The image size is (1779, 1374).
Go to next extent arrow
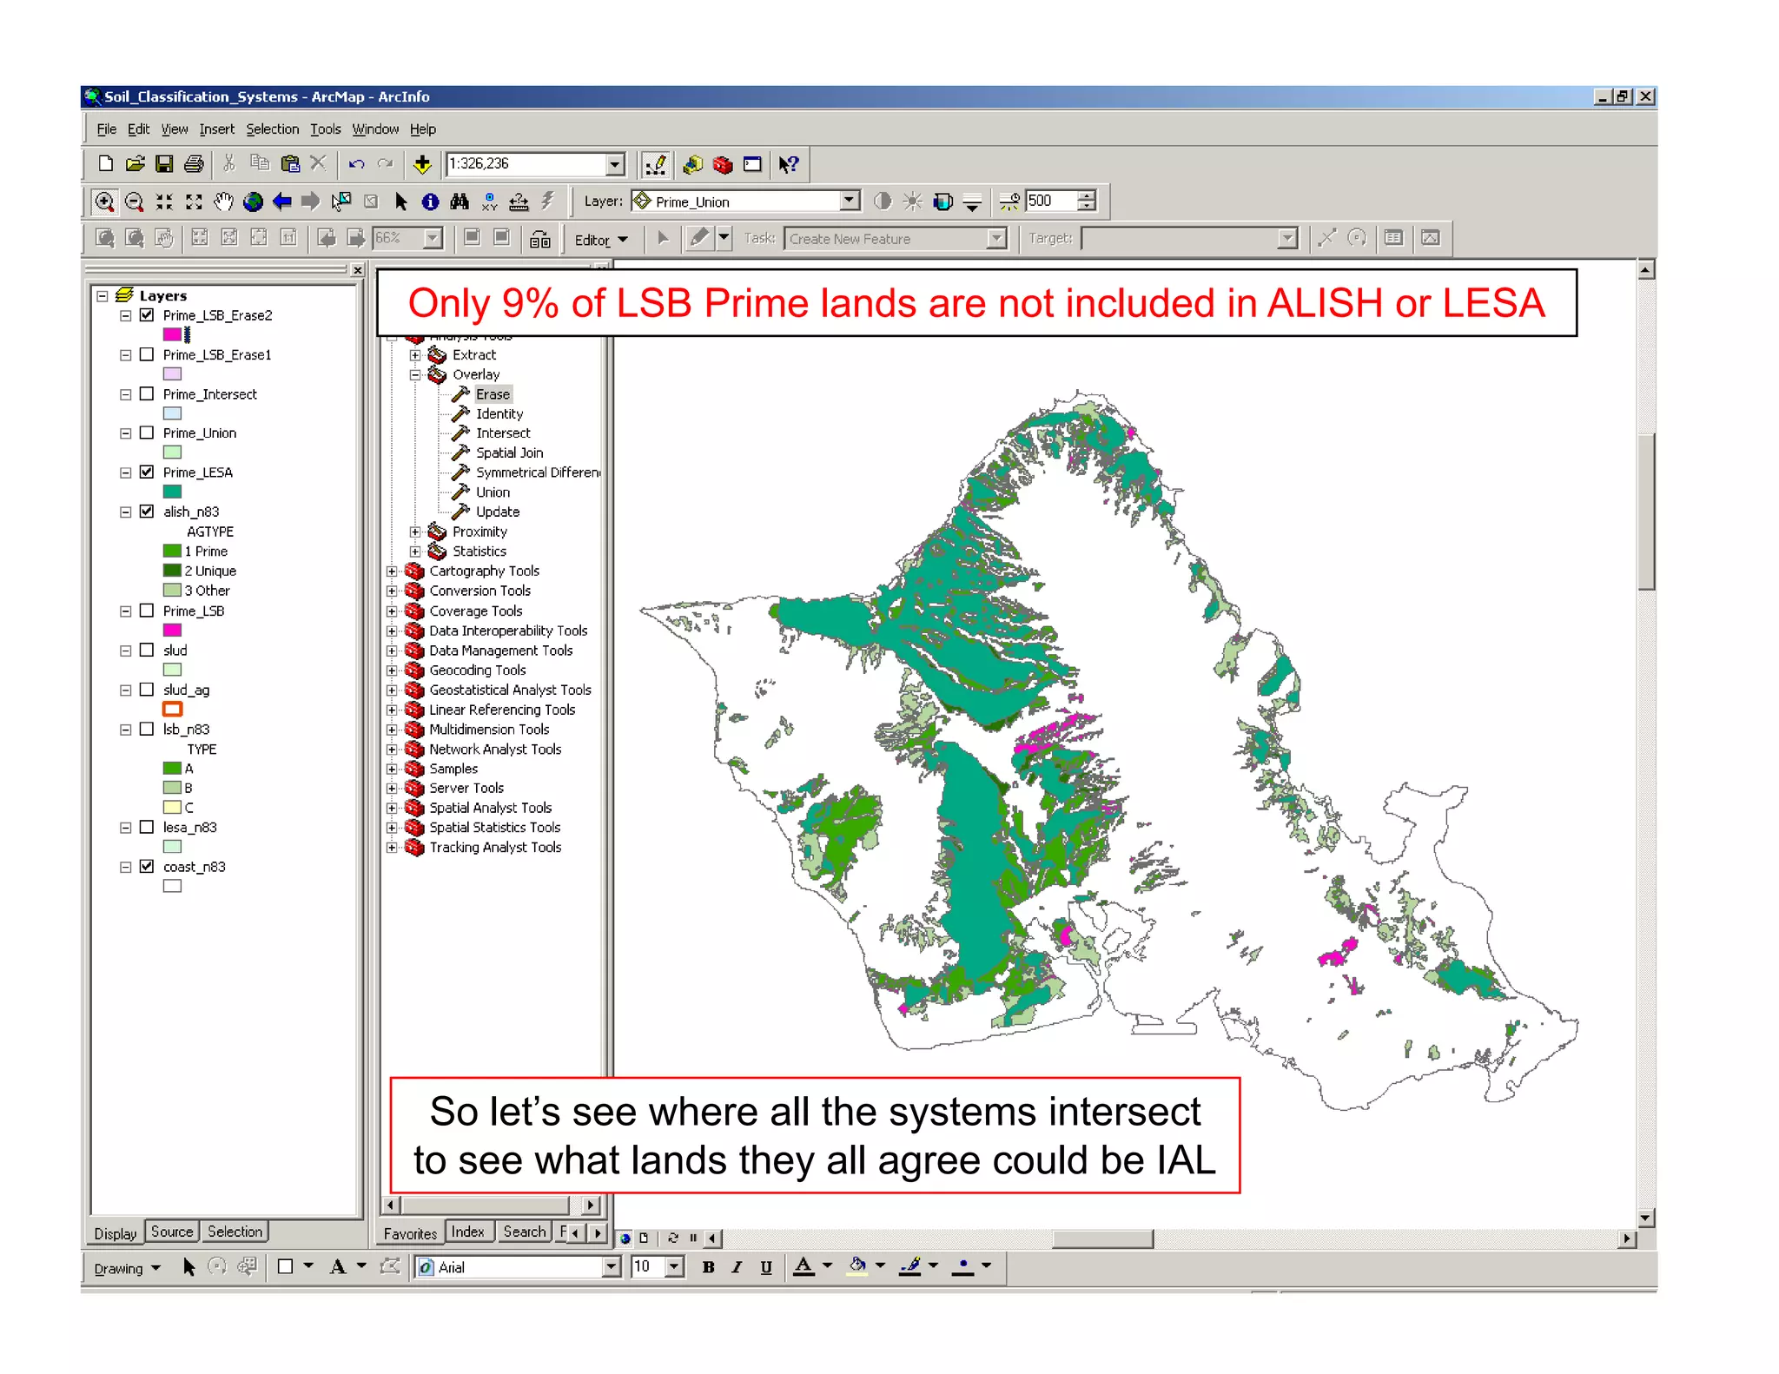[310, 201]
